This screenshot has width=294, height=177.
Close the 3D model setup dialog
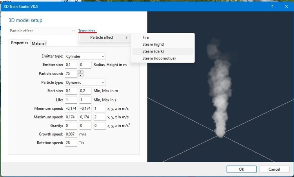pyautogui.click(x=287, y=6)
